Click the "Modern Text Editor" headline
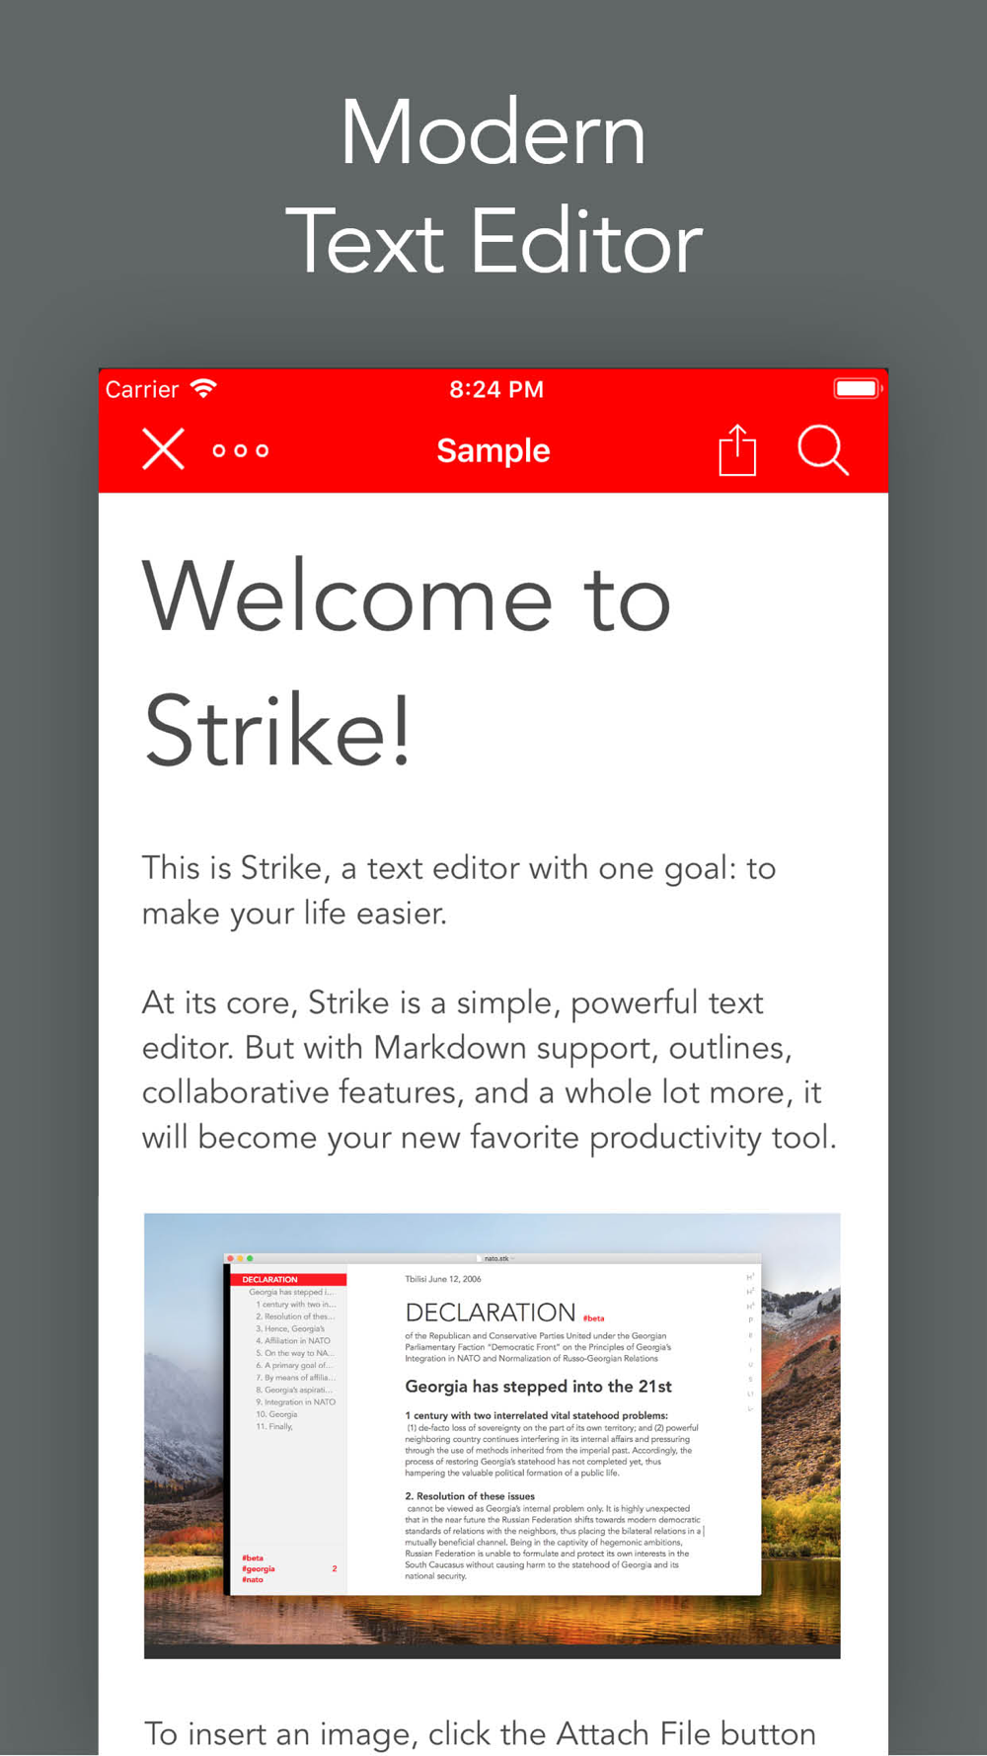987x1756 pixels. click(493, 188)
